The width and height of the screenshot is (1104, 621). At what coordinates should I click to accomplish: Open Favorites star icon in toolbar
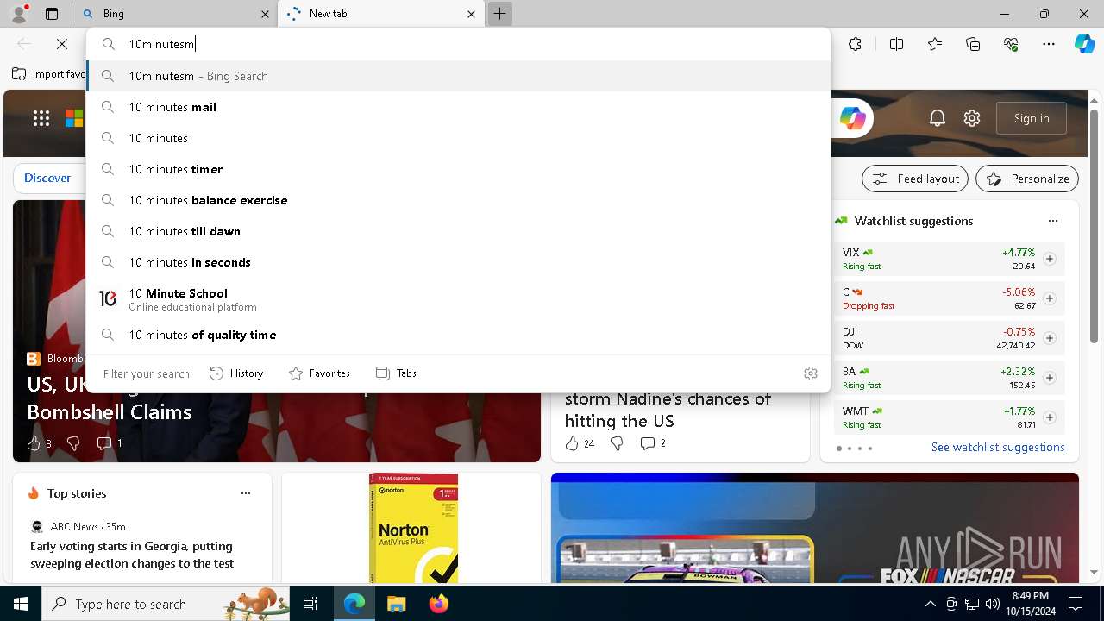click(935, 44)
